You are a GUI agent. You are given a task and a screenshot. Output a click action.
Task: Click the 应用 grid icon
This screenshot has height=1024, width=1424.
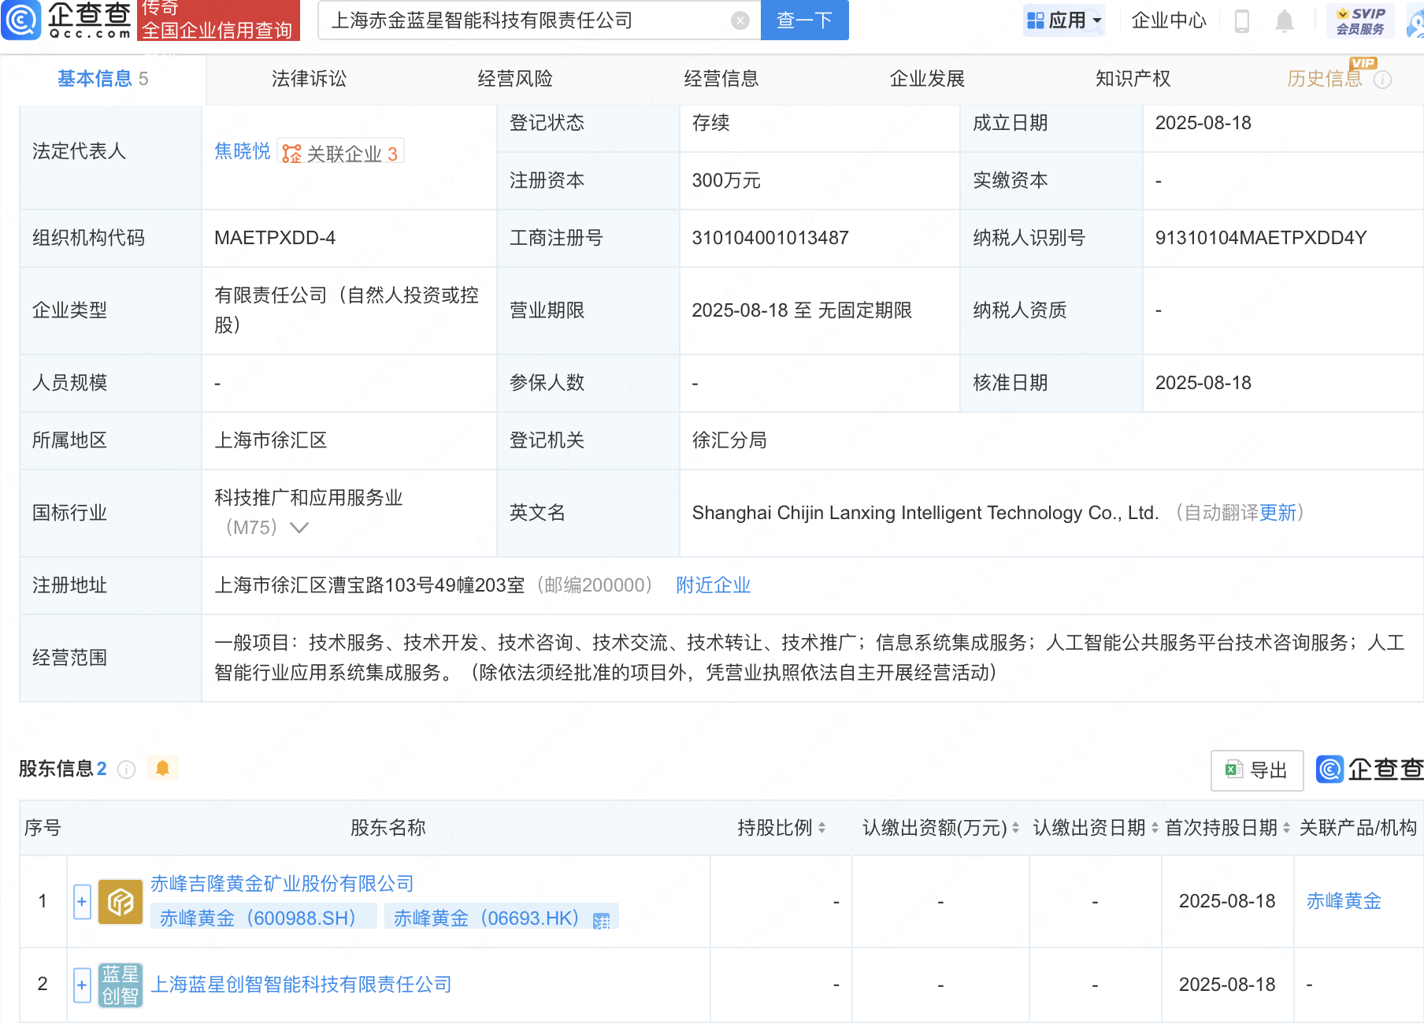click(x=1036, y=20)
